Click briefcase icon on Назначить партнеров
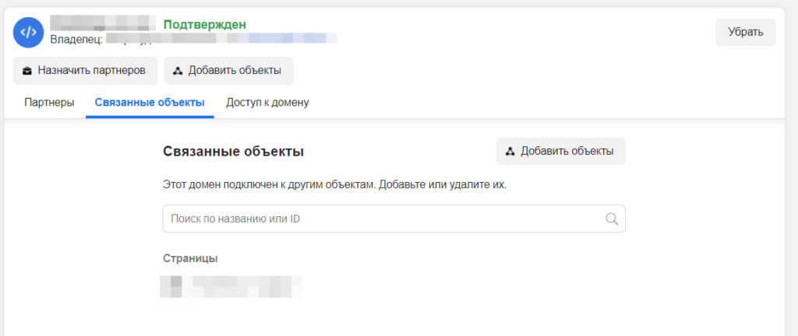The width and height of the screenshot is (798, 336). [27, 71]
